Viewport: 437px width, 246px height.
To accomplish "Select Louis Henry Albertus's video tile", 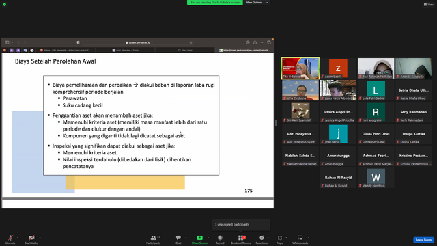I will click(338, 90).
